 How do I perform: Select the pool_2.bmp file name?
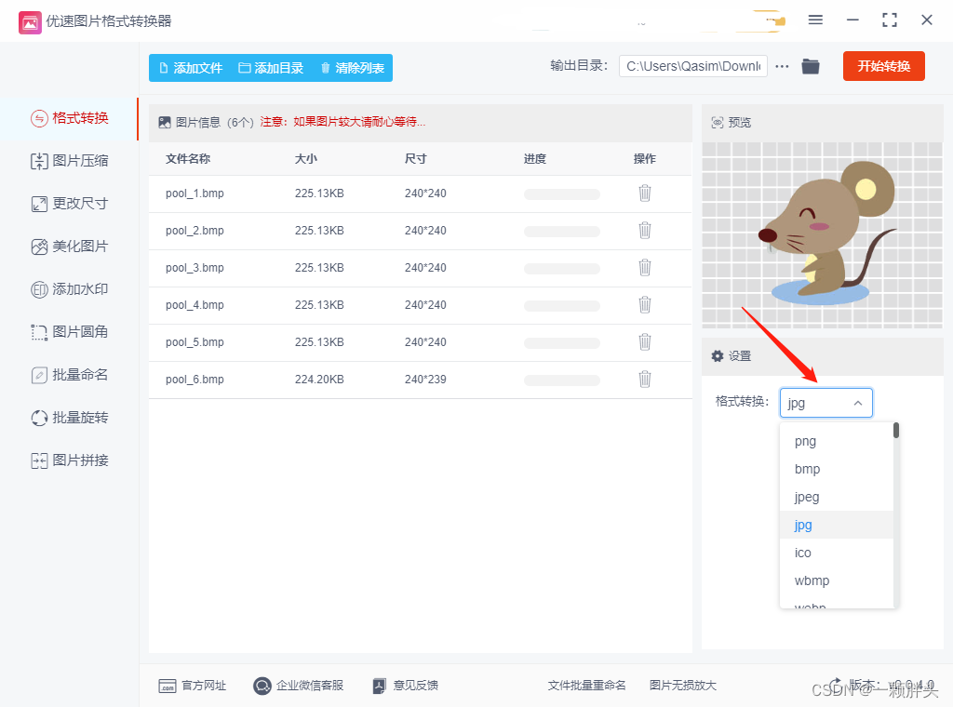(195, 230)
